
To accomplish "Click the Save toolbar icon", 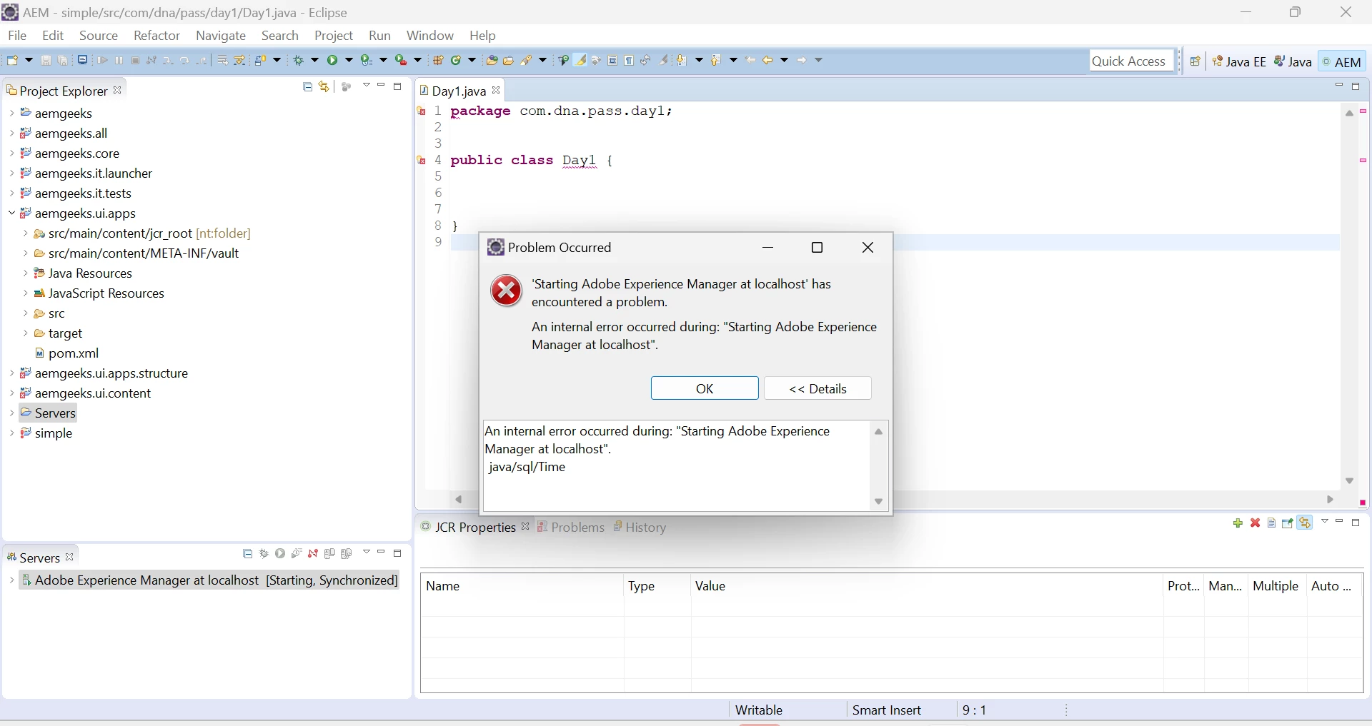I will pyautogui.click(x=46, y=61).
